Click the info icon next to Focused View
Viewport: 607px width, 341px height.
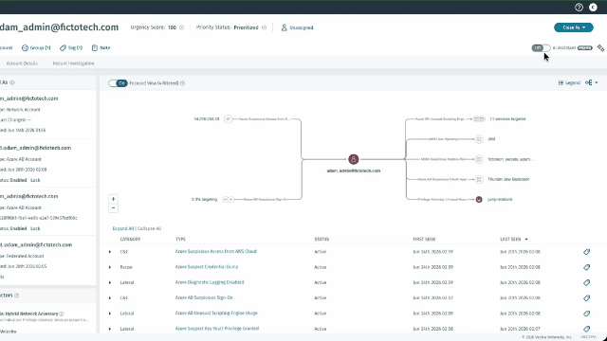tap(183, 83)
